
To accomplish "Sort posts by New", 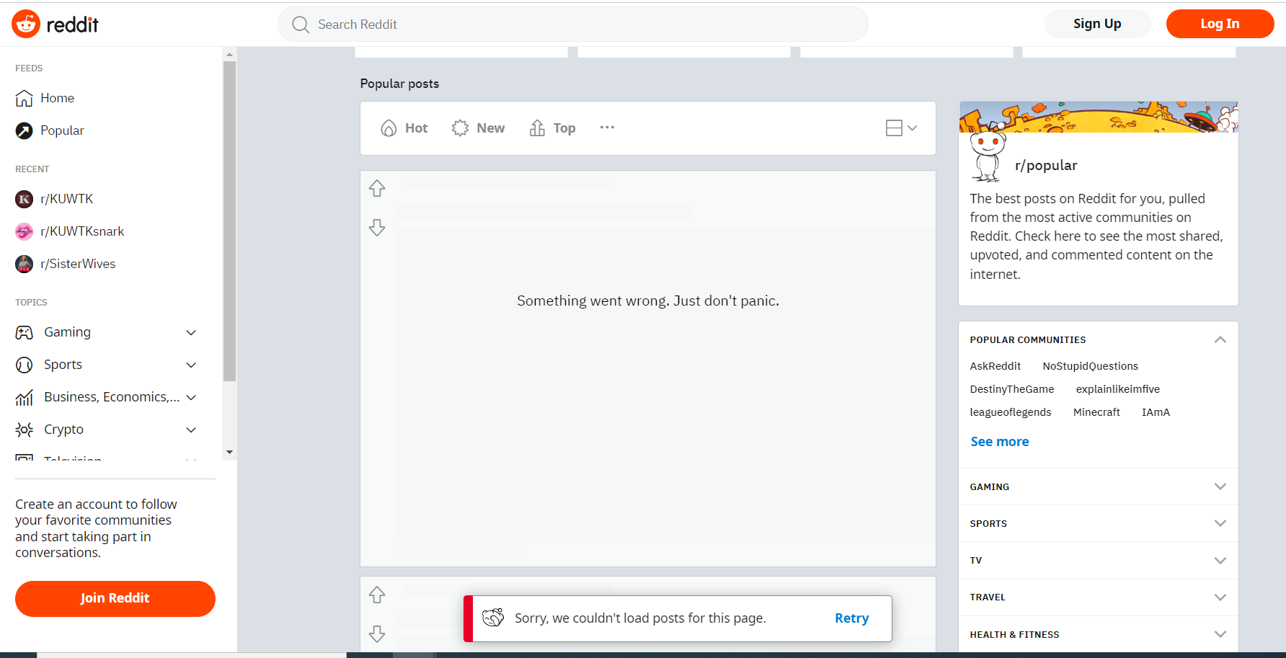I will (478, 128).
